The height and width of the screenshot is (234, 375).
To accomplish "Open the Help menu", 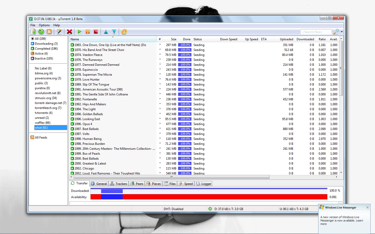I will pos(57,25).
